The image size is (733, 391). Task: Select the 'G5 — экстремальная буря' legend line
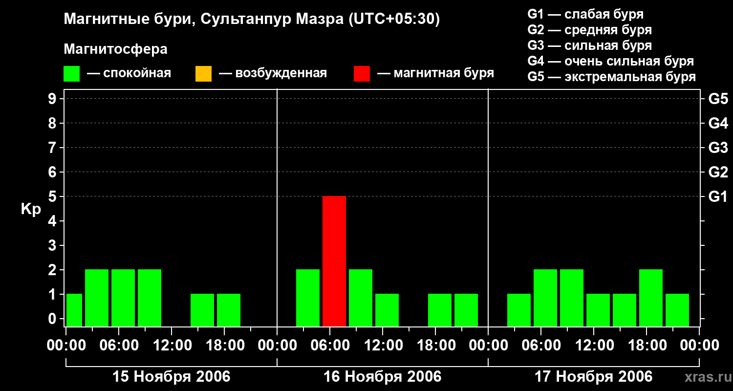click(x=612, y=77)
